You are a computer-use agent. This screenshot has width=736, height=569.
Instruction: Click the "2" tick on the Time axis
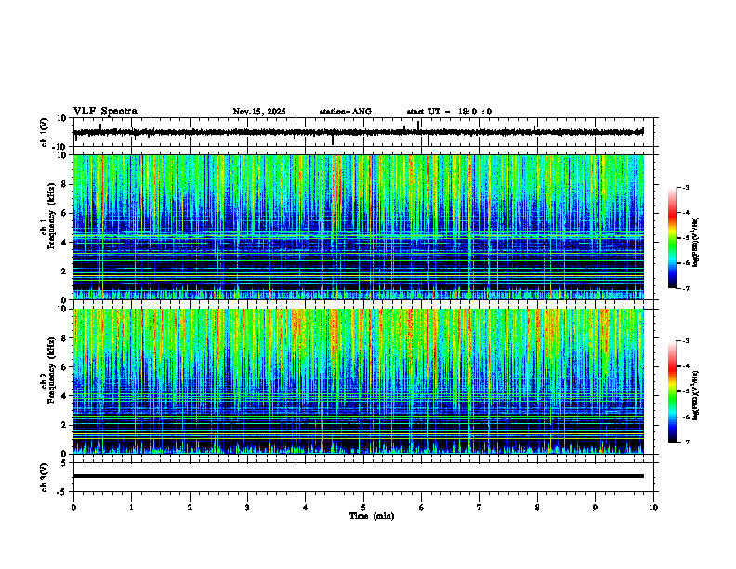tap(190, 508)
